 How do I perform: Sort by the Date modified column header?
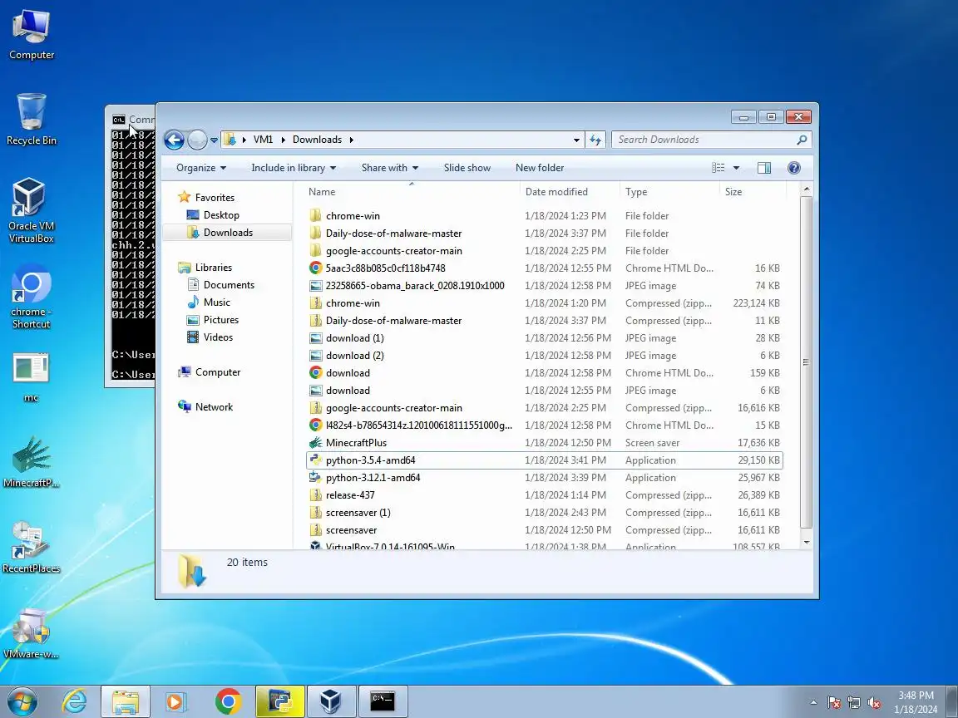(x=570, y=192)
